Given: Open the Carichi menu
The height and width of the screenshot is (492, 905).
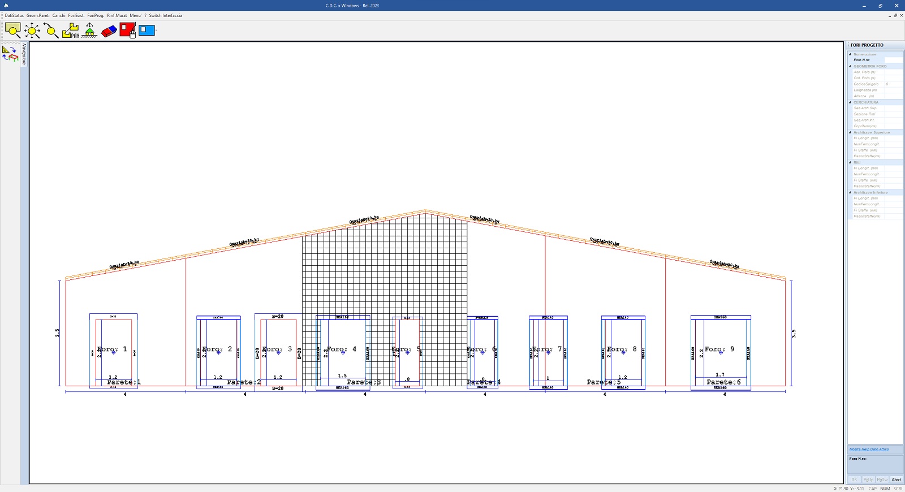Looking at the screenshot, I should (x=59, y=16).
